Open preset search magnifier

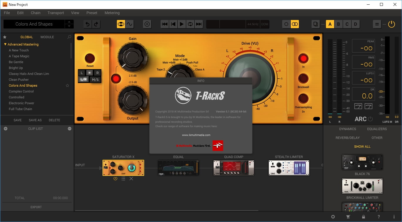69,37
